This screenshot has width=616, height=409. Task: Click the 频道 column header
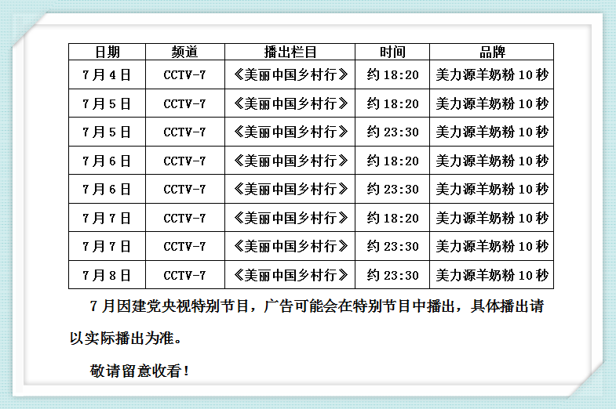tap(184, 52)
